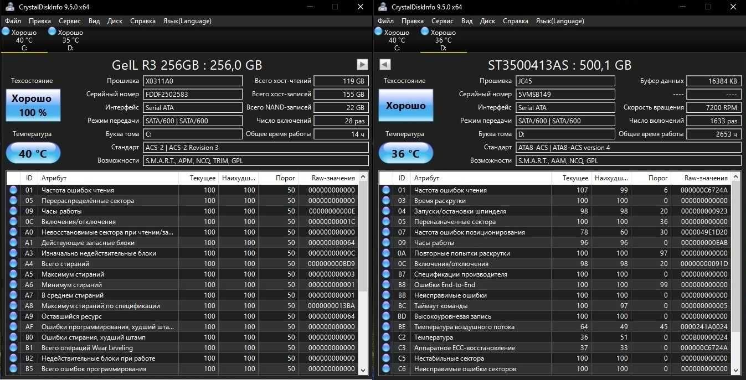Select Температура row in right window
Screen dimensions: 746x380
pos(555,337)
